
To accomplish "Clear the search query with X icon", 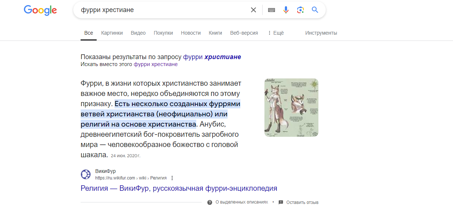I will coord(253,10).
